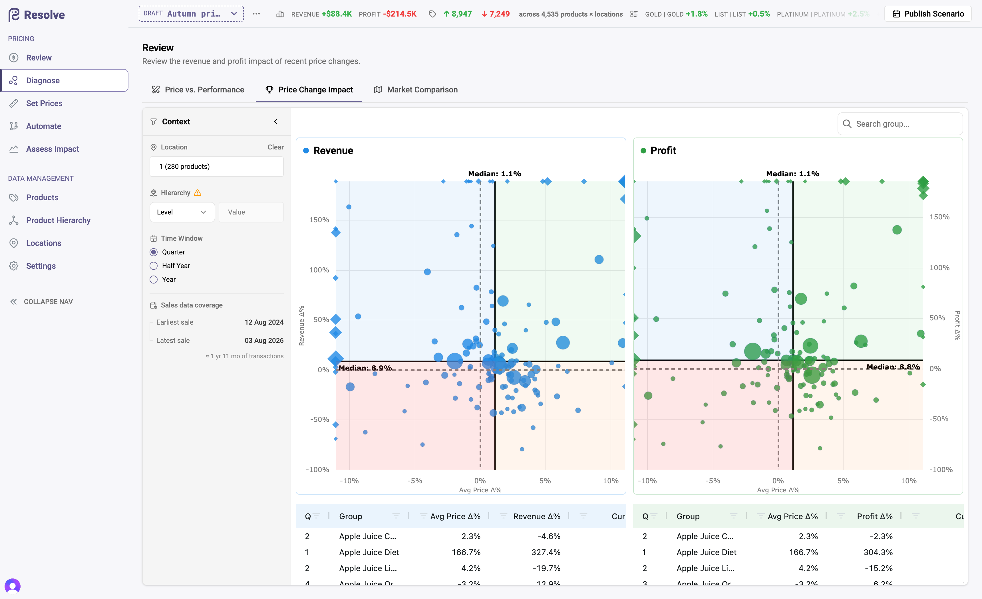Image resolution: width=982 pixels, height=599 pixels.
Task: Click the Product Hierarchy tree icon
Action: 14,220
